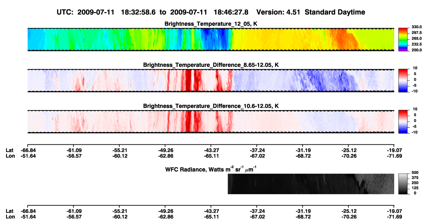438x224 pixels.
Task: Click the WFC Radiance grayscale image
Action: (311, 184)
